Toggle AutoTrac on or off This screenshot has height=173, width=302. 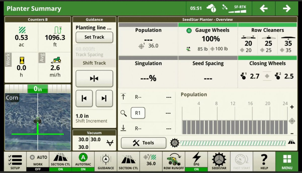83,161
